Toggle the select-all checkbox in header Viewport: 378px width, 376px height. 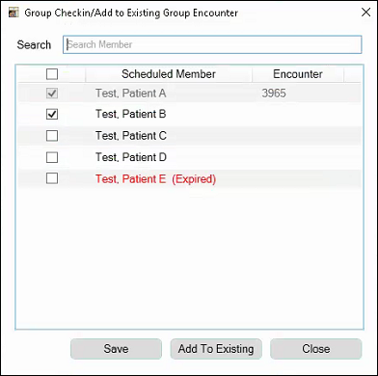[x=52, y=74]
